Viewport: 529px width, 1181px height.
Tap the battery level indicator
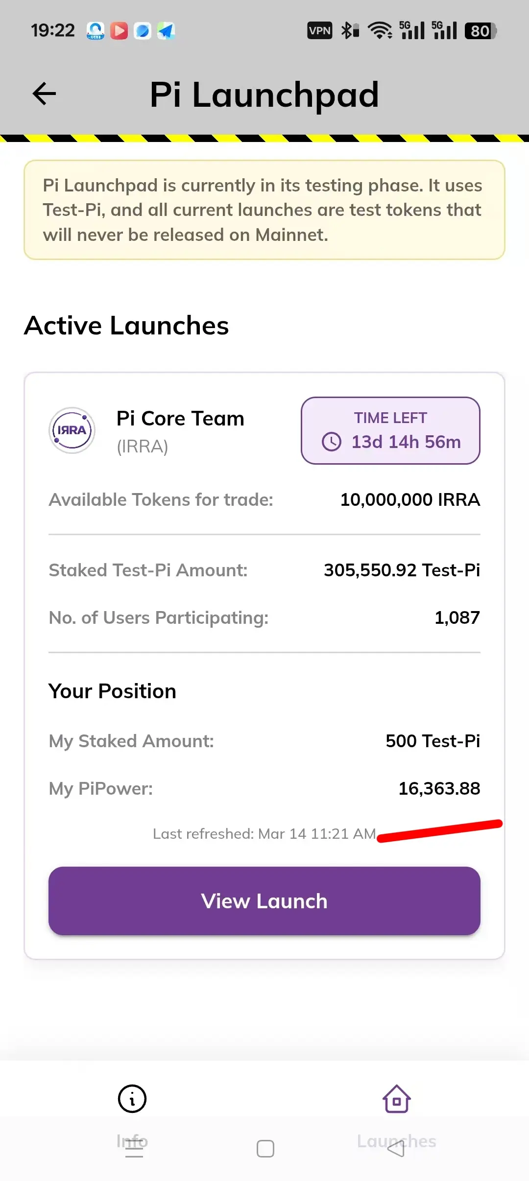pyautogui.click(x=481, y=31)
